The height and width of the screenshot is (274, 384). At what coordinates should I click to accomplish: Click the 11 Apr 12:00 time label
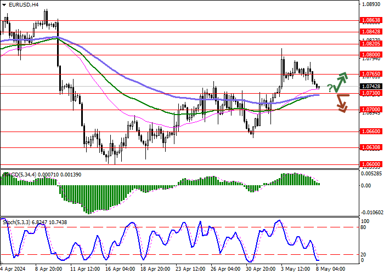point(85,269)
